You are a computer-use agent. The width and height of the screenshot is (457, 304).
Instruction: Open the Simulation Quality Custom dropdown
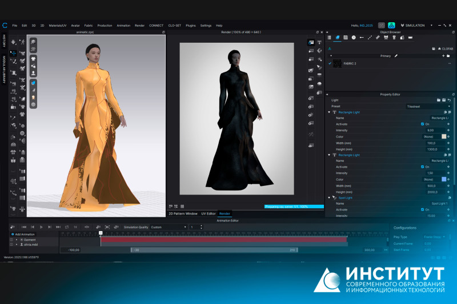point(169,227)
